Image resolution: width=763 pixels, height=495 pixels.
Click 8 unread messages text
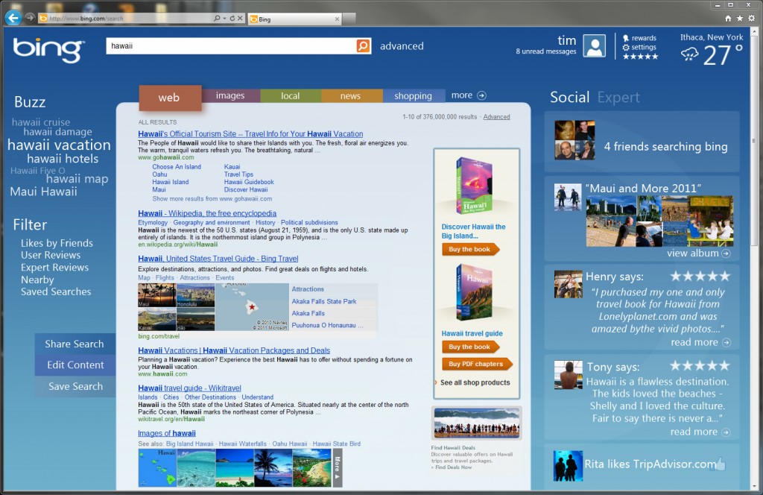click(546, 51)
